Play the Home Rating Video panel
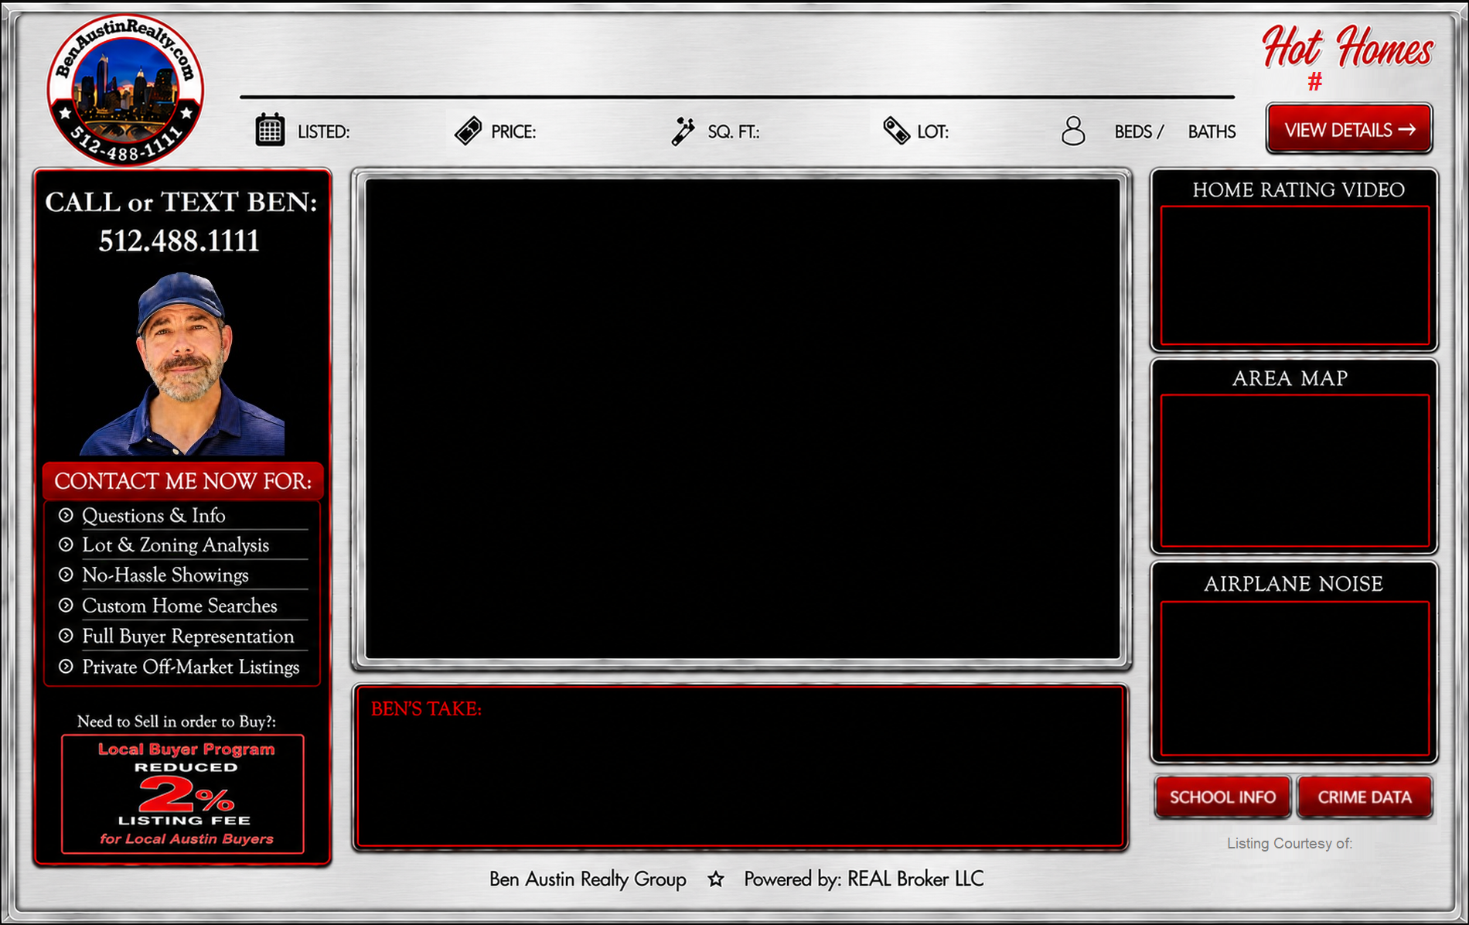 click(1295, 275)
